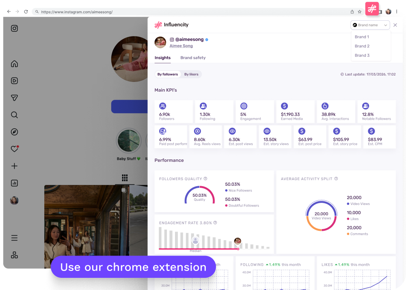The height and width of the screenshot is (290, 406).
Task: Click the Influencity extension icon
Action: (x=372, y=9)
